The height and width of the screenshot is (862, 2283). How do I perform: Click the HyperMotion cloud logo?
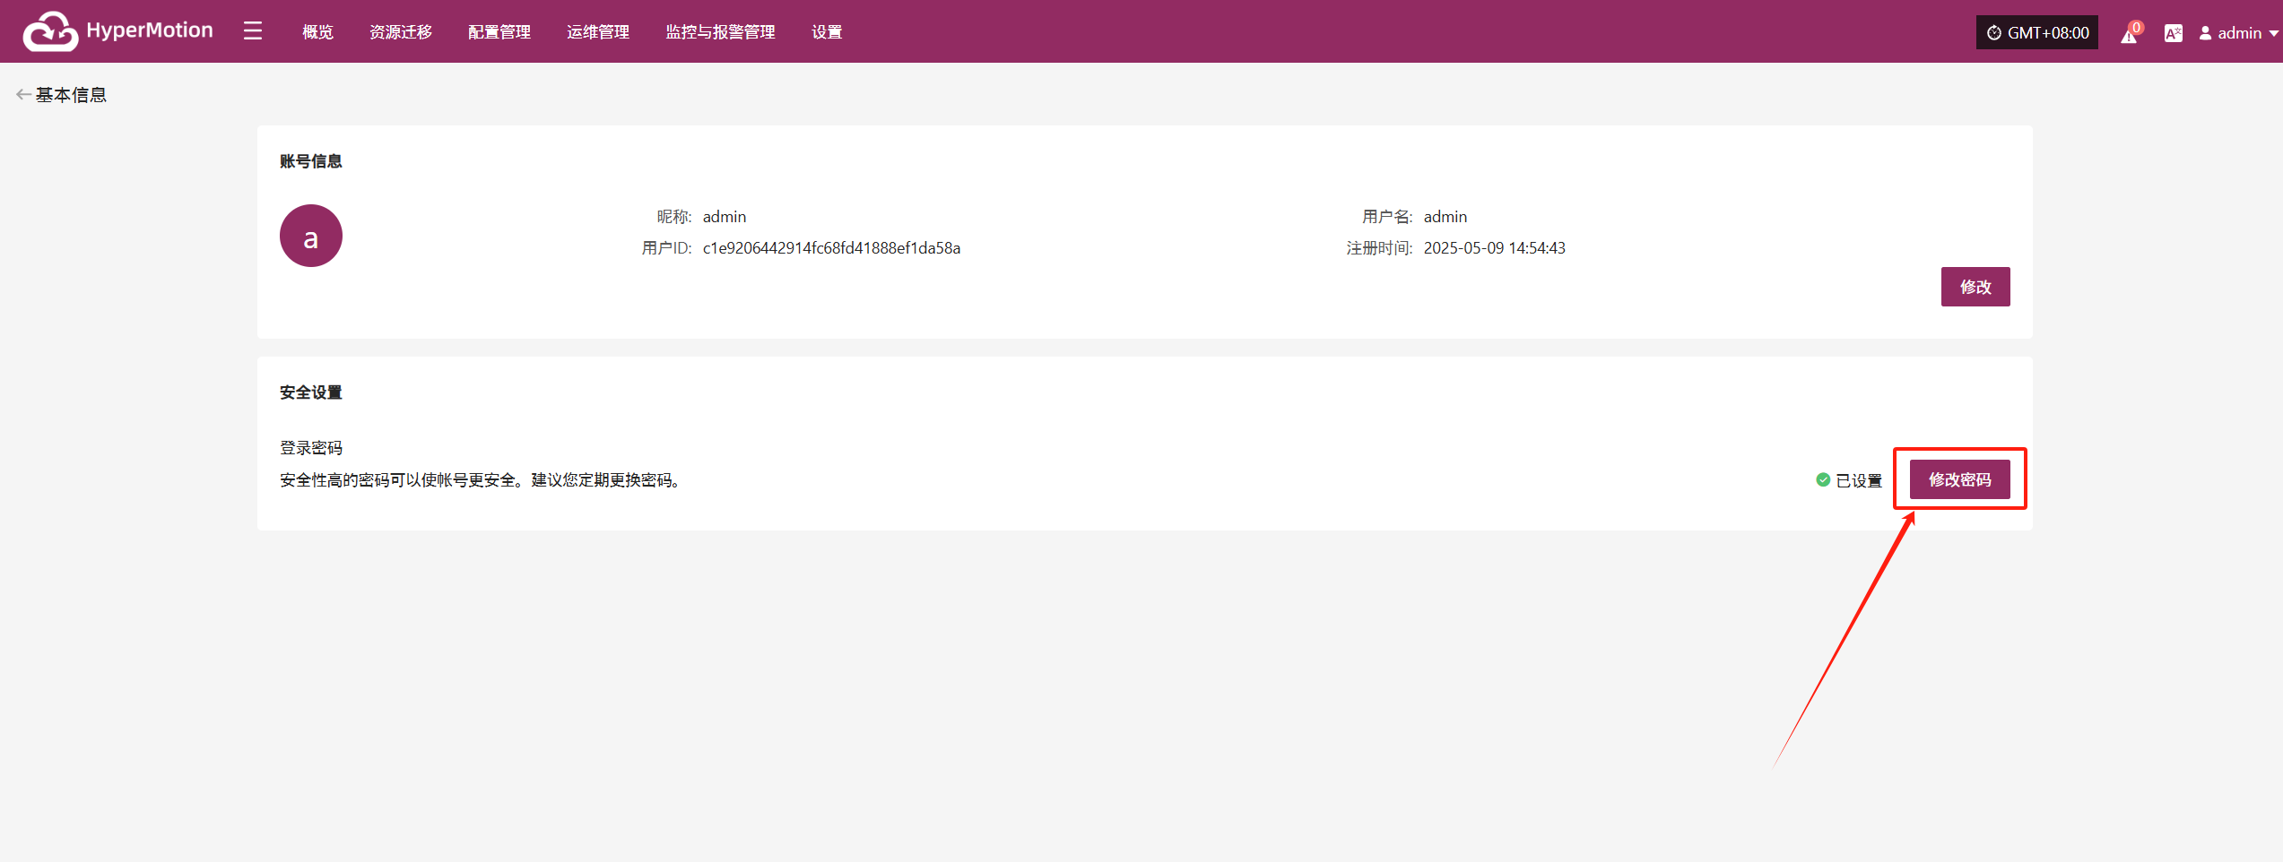[x=50, y=31]
